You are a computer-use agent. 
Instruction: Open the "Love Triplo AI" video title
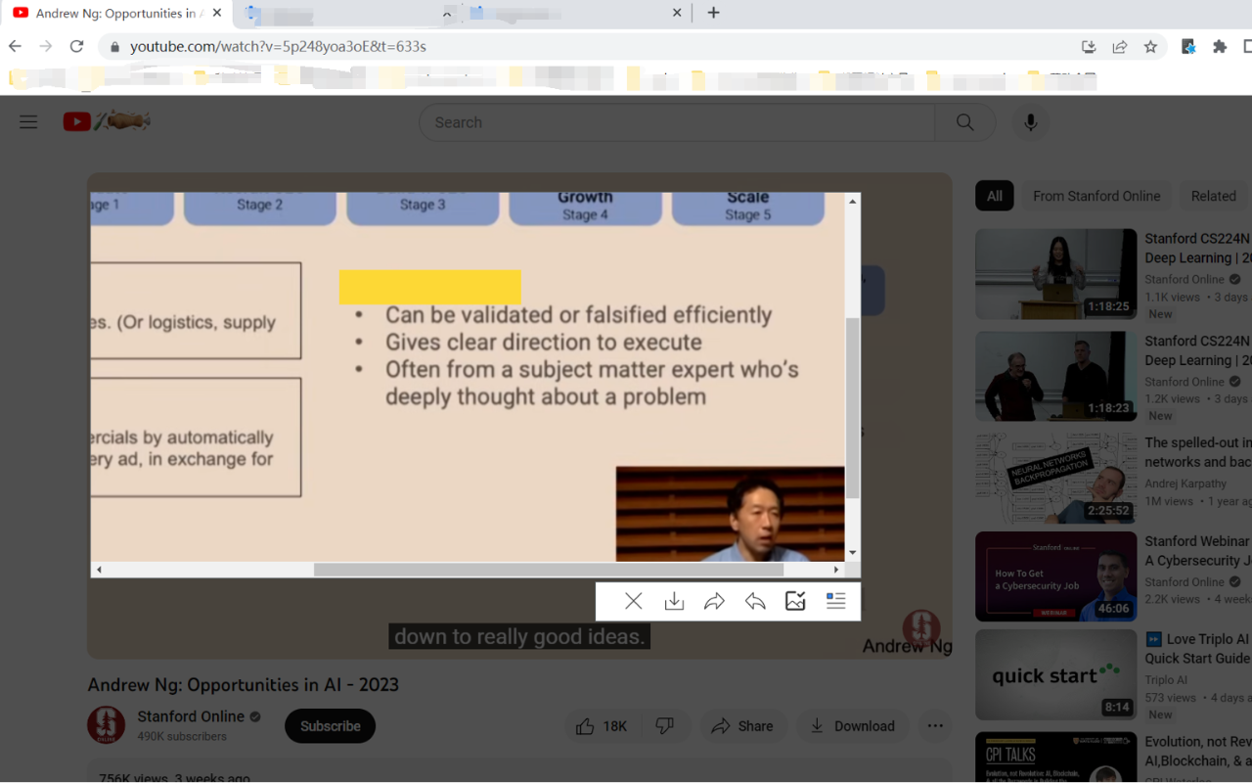pyautogui.click(x=1198, y=649)
